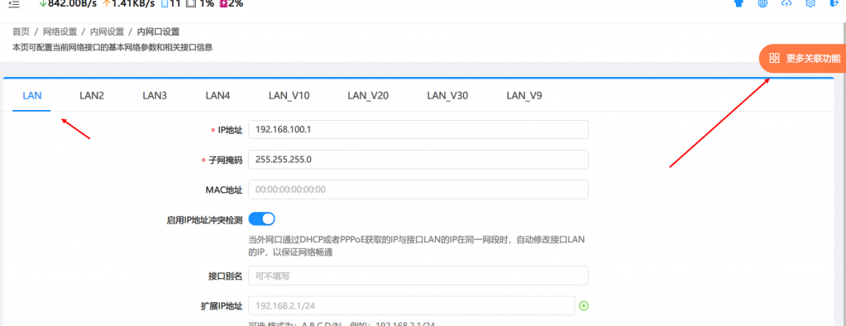
Task: Open the LAN_V20 tab
Action: [x=368, y=95]
